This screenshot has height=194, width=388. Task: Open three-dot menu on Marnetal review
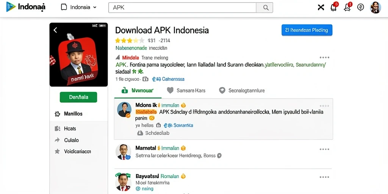tap(324, 149)
